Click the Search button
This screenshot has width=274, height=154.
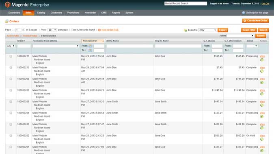point(263,30)
